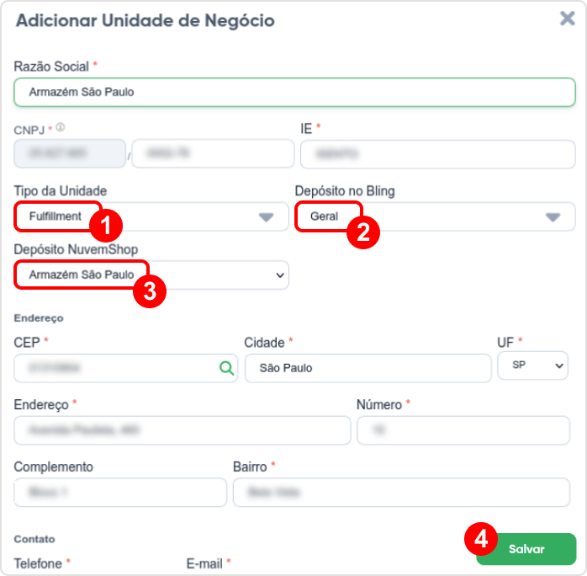Click the red step 1 marker
The height and width of the screenshot is (576, 587).
tap(106, 226)
